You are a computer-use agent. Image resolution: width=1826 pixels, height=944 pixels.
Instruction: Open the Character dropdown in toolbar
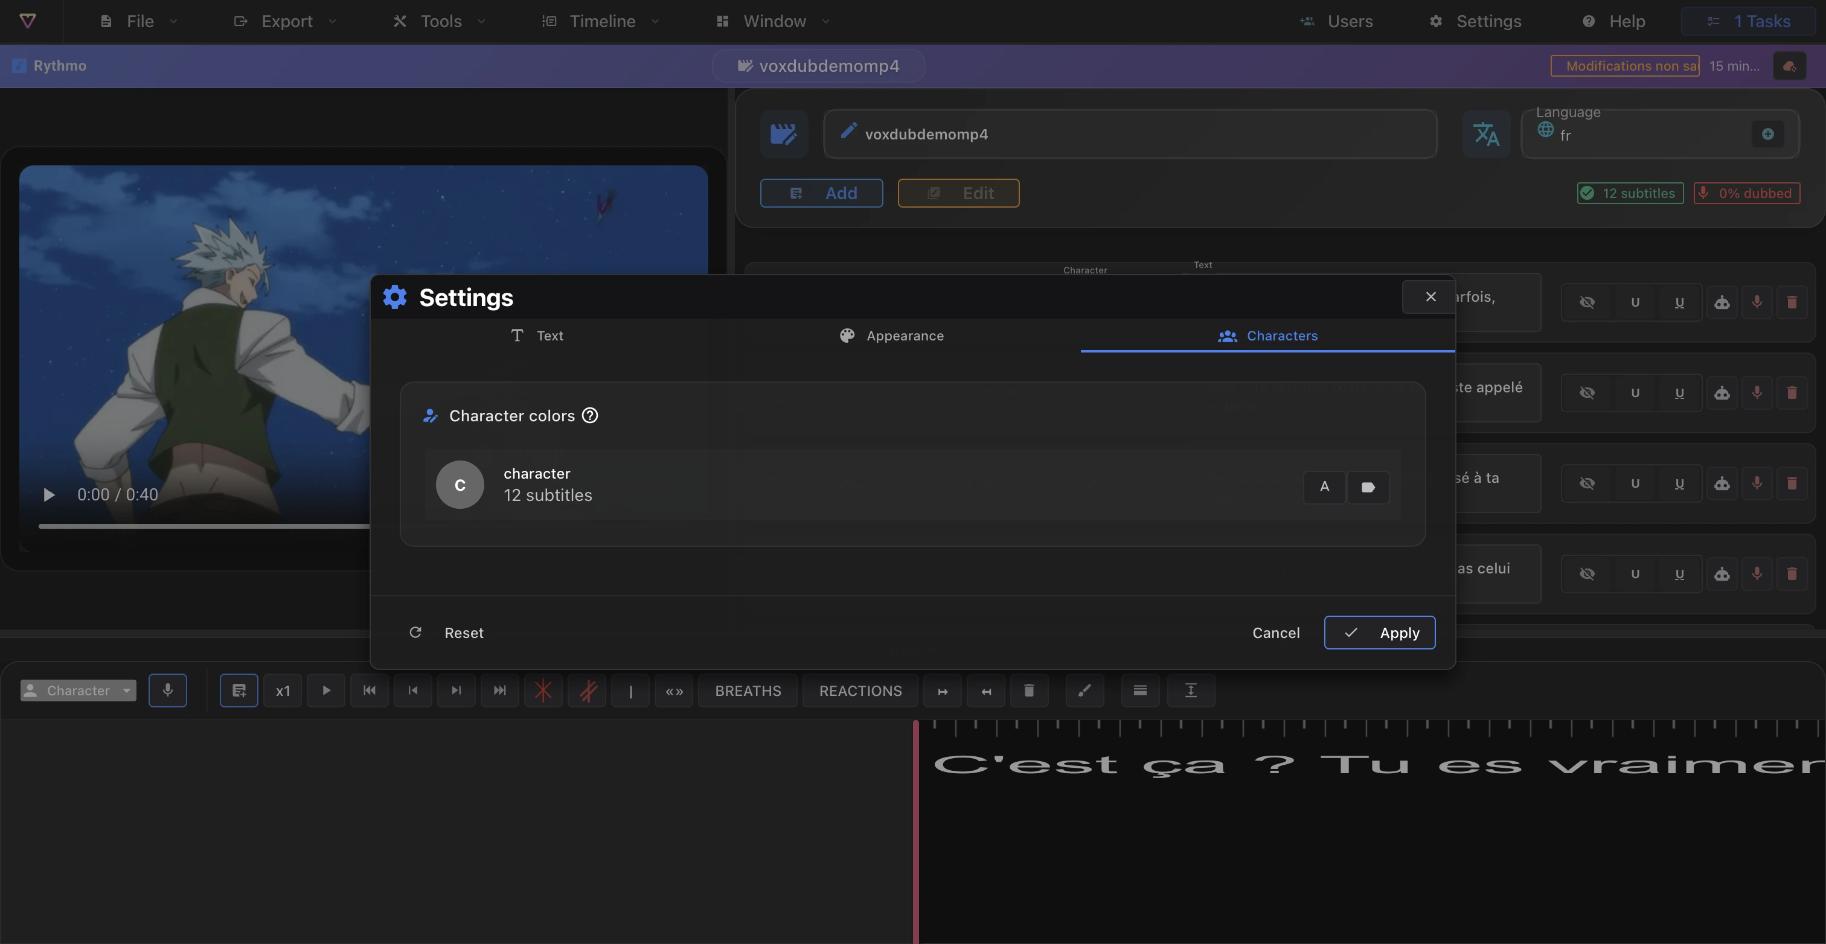[x=78, y=690]
